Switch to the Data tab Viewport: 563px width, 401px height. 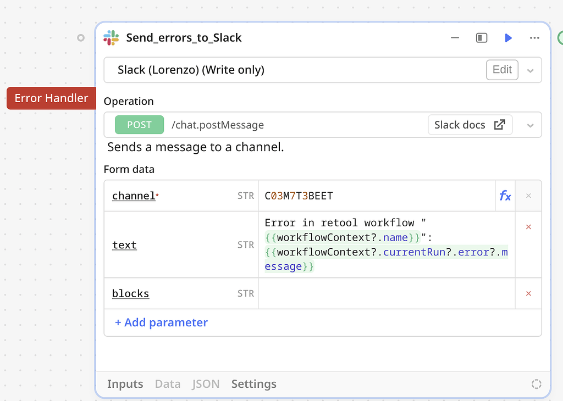coord(168,384)
